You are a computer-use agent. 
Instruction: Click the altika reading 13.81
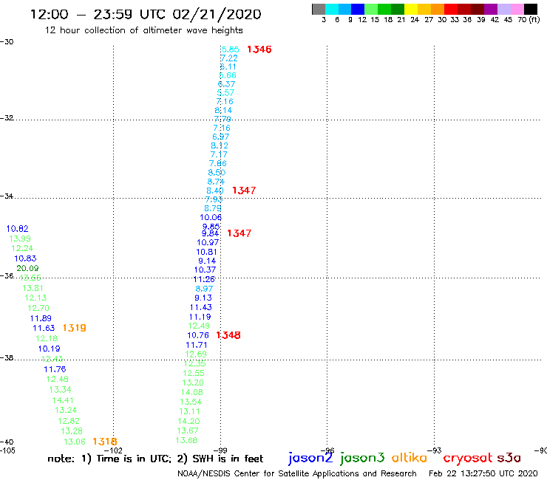[33, 288]
